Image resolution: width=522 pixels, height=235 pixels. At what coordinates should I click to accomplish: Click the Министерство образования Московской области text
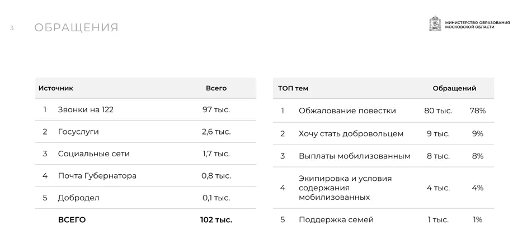click(477, 25)
